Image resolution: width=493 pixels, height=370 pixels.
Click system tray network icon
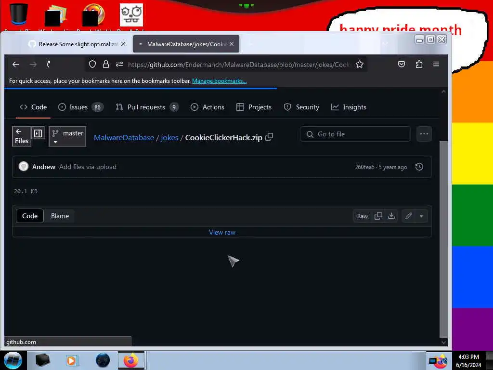coord(433,361)
